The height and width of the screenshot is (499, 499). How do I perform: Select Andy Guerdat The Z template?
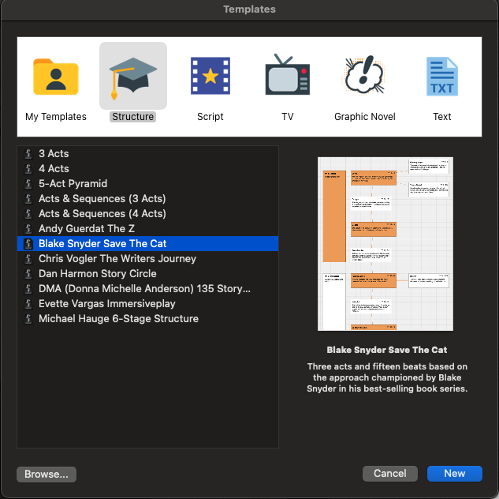pos(86,229)
